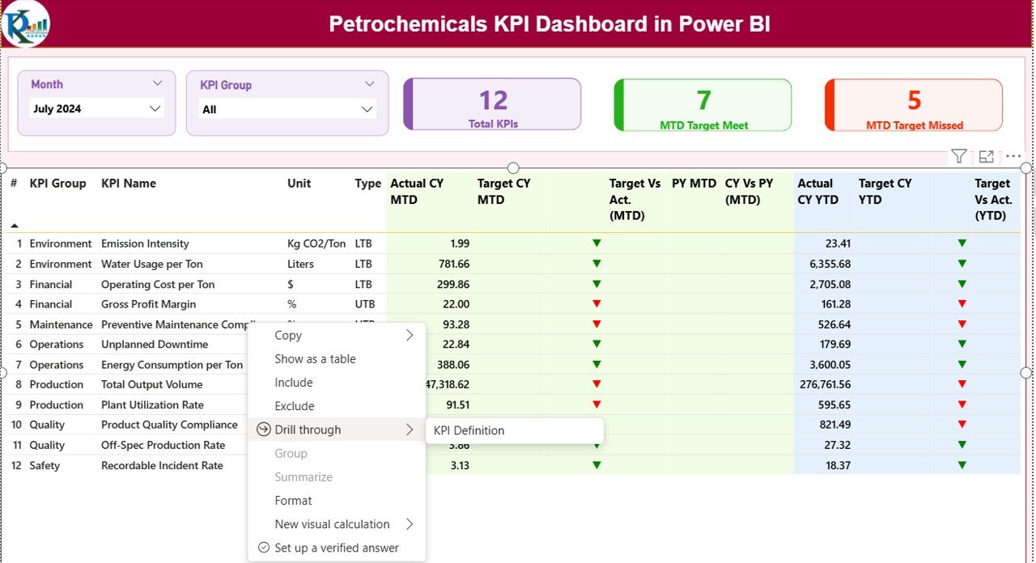Screen dimensions: 1036x563
Task: Click the filter icon on the KPI table
Action: pos(958,156)
